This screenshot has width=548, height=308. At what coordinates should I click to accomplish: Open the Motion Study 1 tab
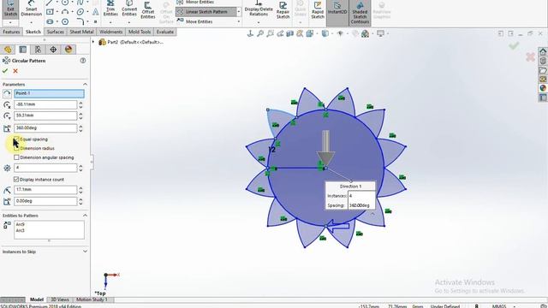[x=92, y=299]
